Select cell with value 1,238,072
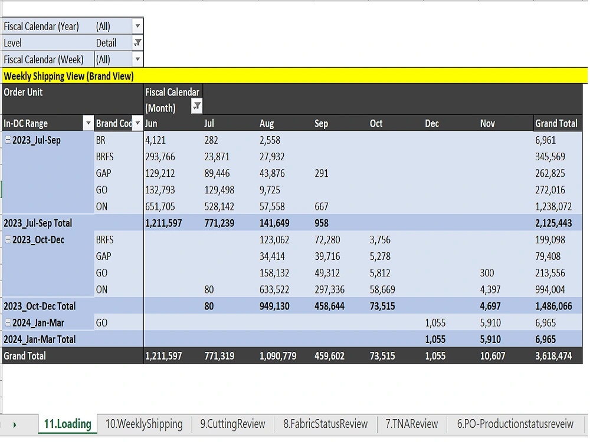 click(x=558, y=206)
